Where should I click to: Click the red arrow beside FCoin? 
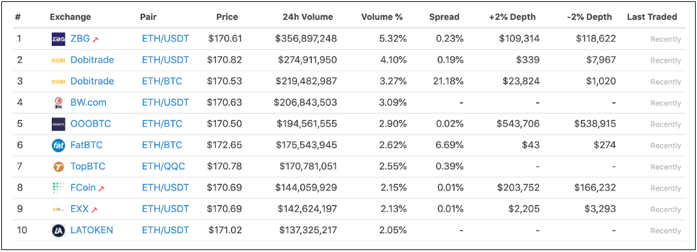pos(101,188)
